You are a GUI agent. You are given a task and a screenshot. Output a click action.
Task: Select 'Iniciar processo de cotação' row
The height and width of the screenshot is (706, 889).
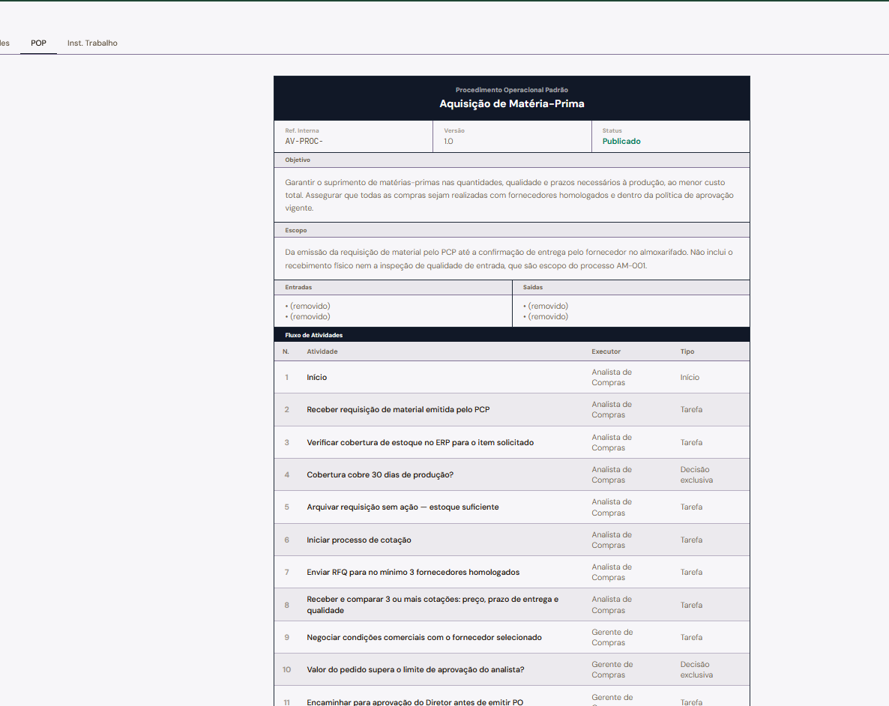(511, 540)
